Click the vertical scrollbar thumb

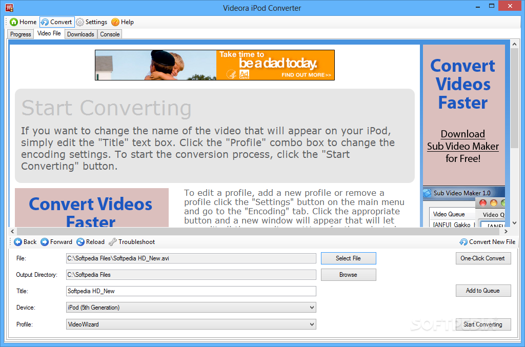coord(515,98)
